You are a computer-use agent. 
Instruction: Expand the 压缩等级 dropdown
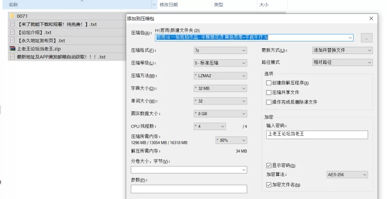[220, 63]
